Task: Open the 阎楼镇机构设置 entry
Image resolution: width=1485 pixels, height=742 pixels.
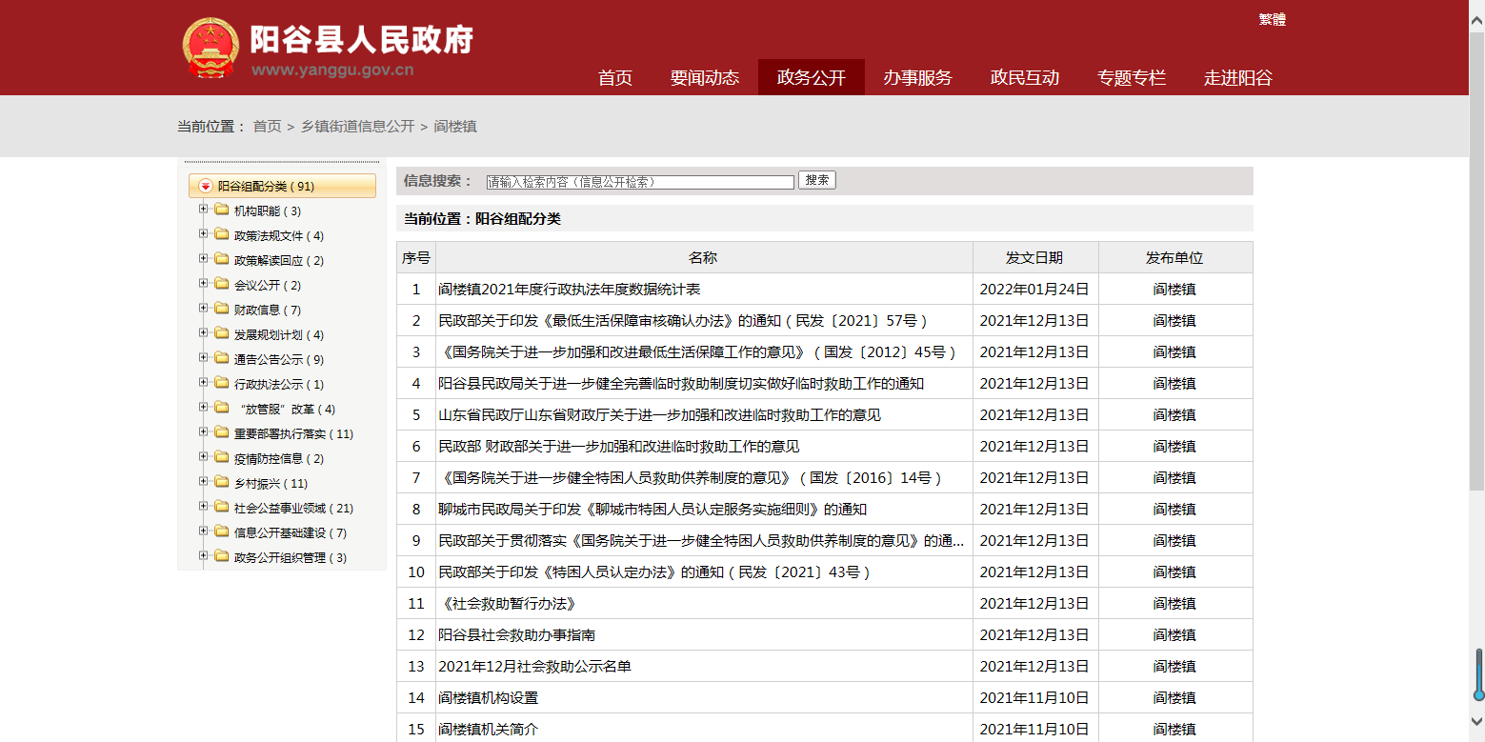Action: pyautogui.click(x=489, y=698)
